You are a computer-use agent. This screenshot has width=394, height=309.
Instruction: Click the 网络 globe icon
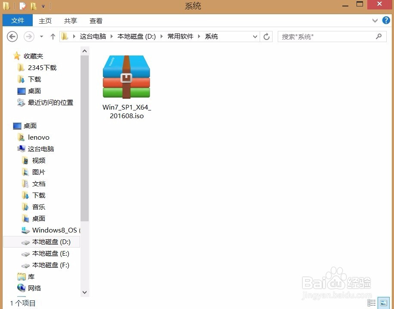point(22,288)
